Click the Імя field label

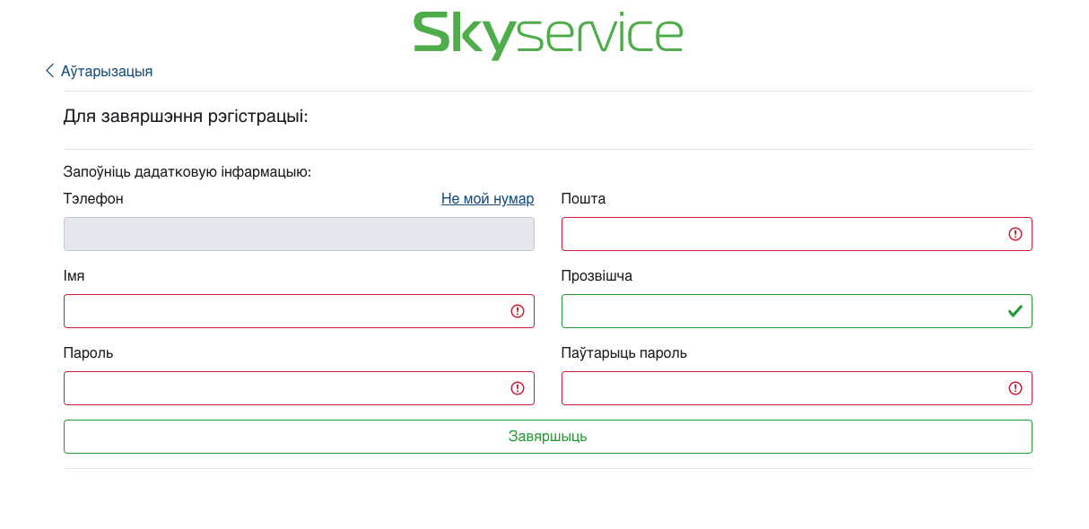pos(74,276)
